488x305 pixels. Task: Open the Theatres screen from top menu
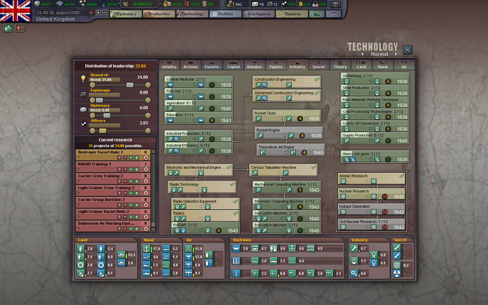(x=292, y=14)
